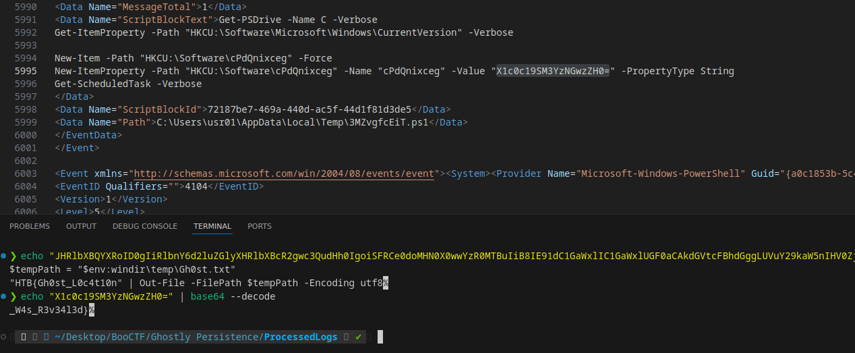Click the blue command decoration beside the base64 decode command
Viewport: 855px width, 353px height.
tap(4, 297)
